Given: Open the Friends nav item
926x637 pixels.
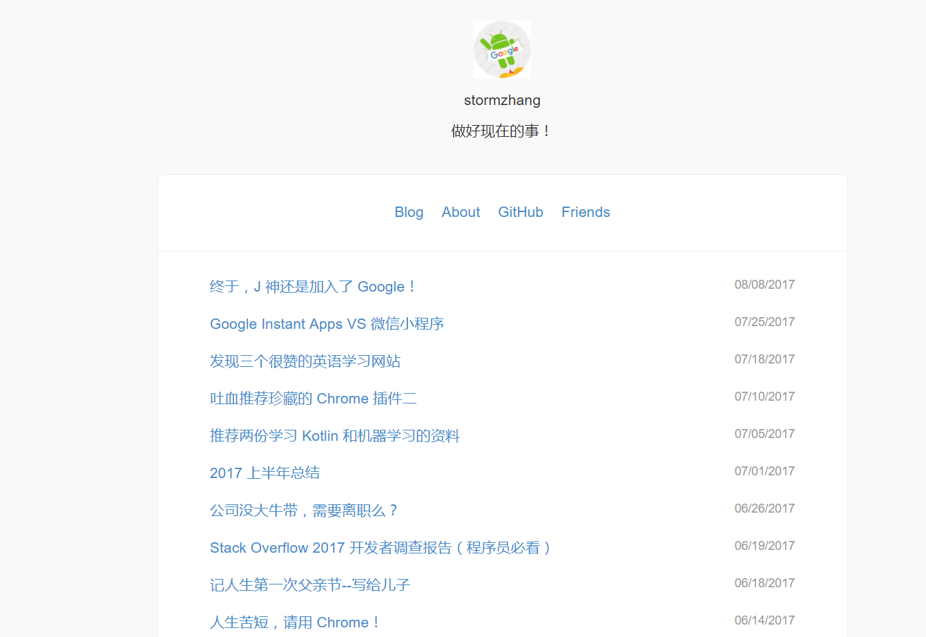Looking at the screenshot, I should [586, 212].
